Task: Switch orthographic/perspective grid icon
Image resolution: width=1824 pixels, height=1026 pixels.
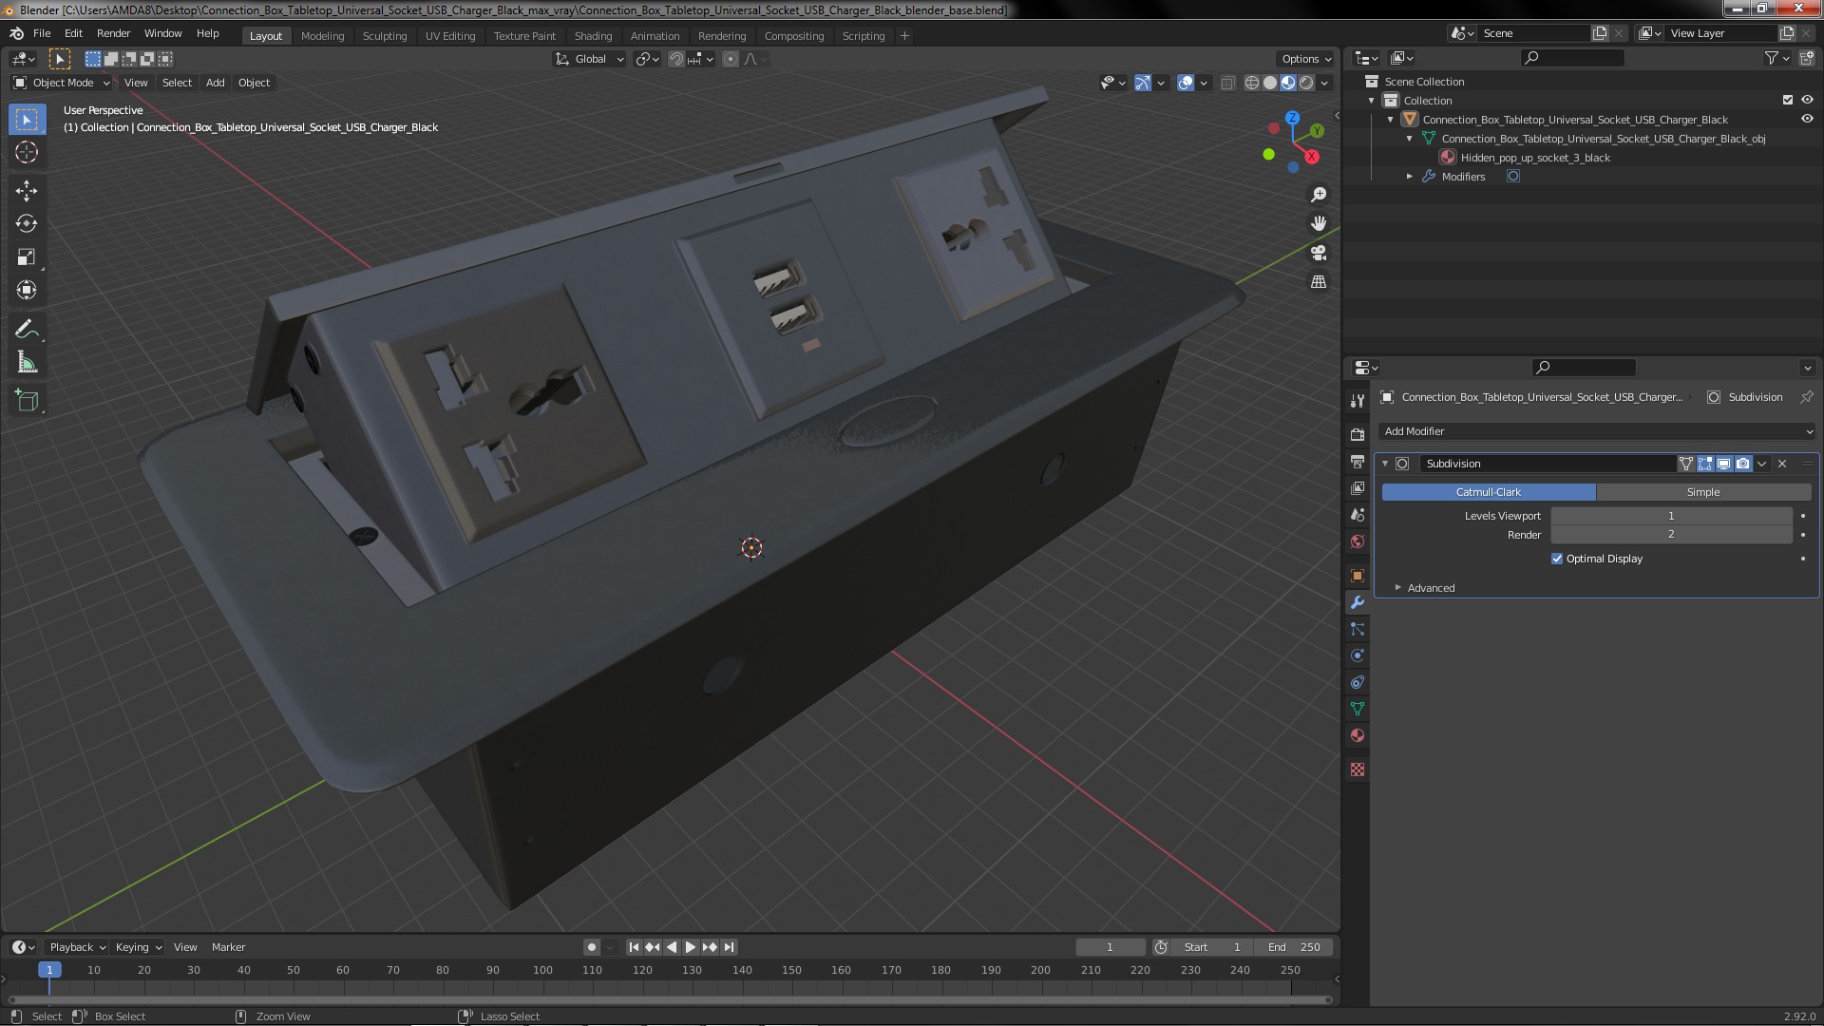Action: (x=1319, y=282)
